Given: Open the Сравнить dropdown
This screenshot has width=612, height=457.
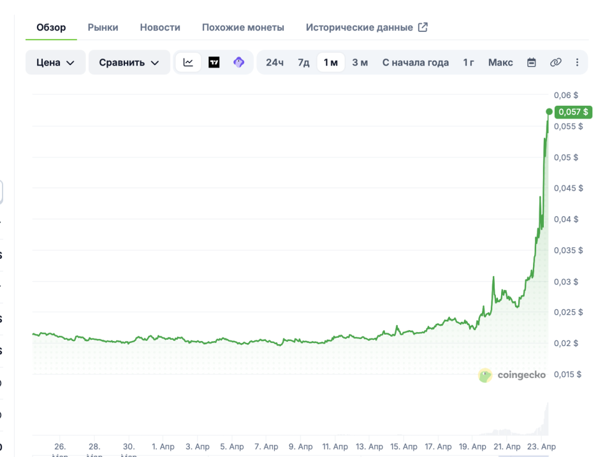Looking at the screenshot, I should [129, 62].
